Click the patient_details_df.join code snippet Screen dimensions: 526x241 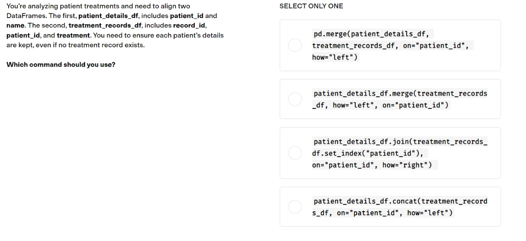point(400,153)
